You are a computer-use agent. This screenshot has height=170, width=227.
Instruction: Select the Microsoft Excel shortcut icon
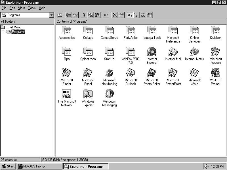click(88, 73)
